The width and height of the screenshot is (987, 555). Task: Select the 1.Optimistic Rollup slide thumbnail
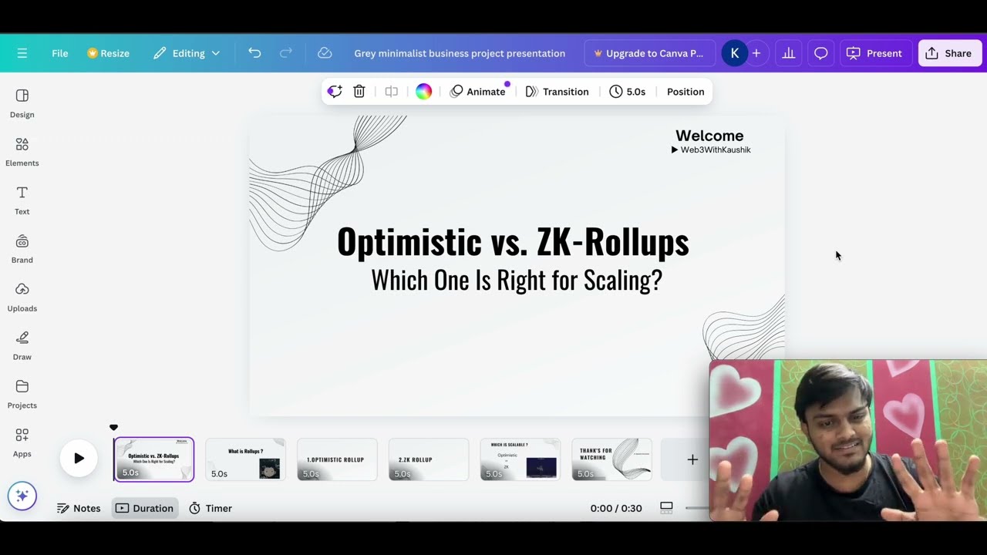pos(337,459)
